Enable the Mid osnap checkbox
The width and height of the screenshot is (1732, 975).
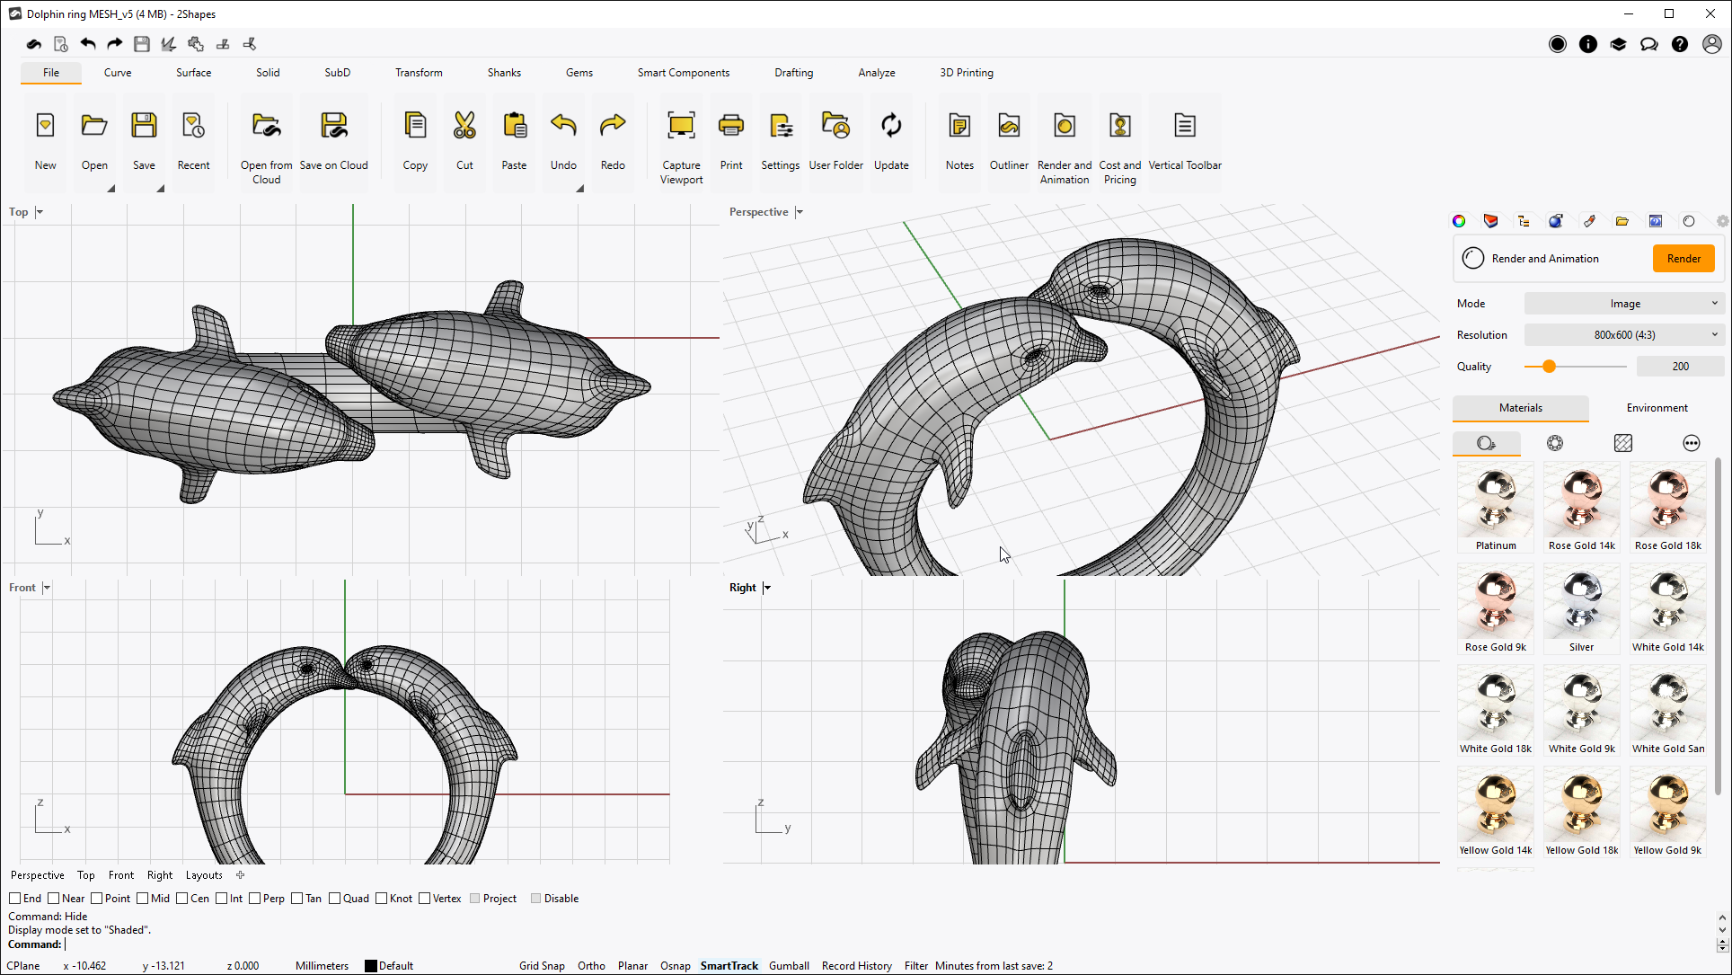coord(142,898)
